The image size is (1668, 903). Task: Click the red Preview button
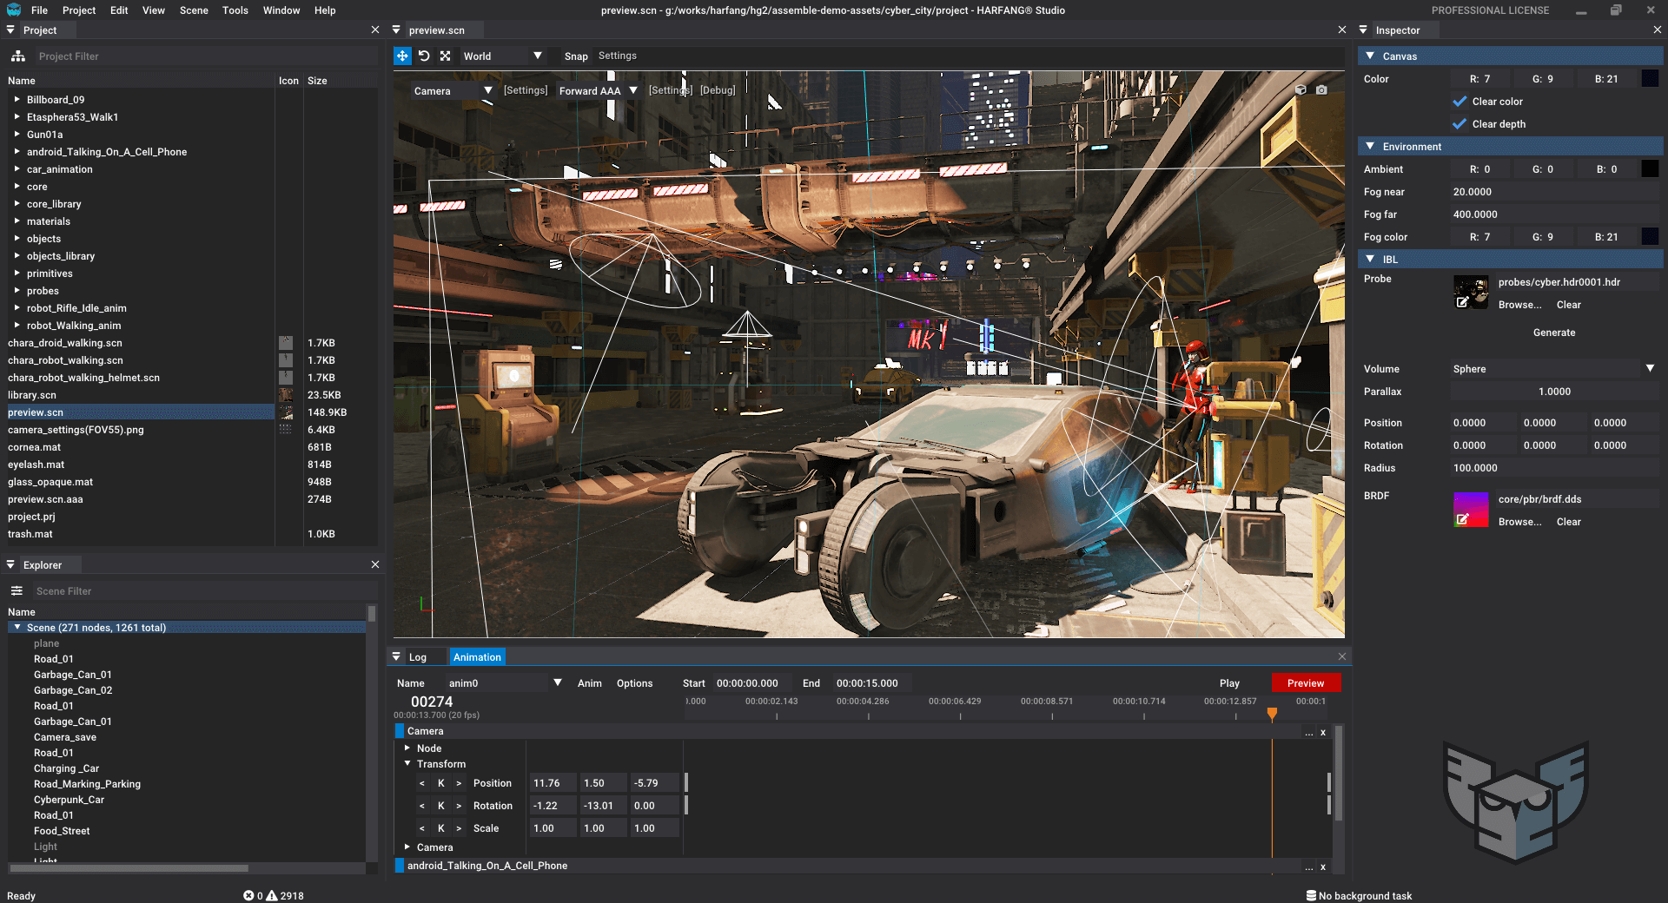pos(1306,683)
